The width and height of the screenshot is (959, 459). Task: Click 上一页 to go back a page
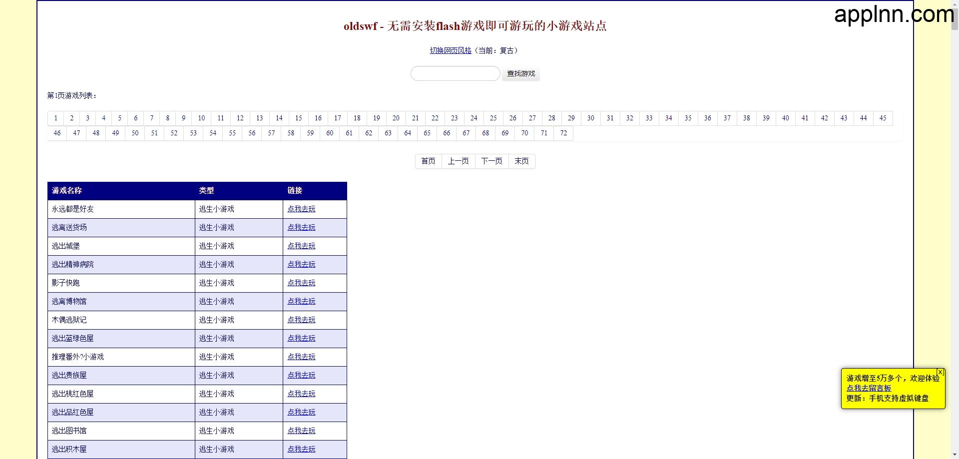click(458, 161)
